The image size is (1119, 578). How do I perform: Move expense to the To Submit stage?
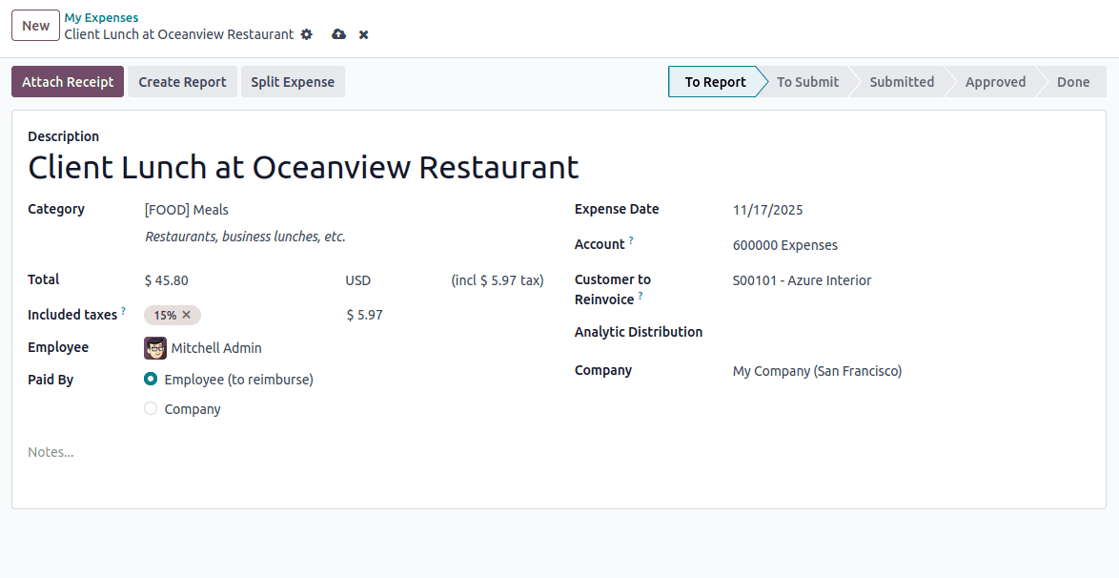click(x=807, y=81)
